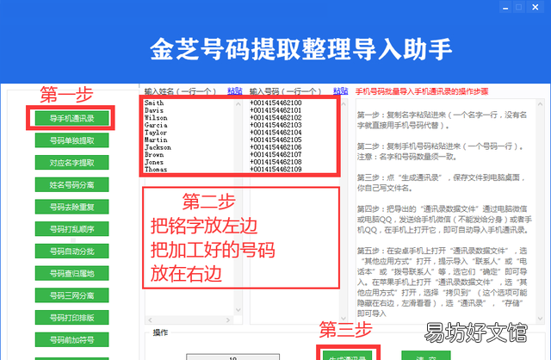This screenshot has width=551, height=360.
Task: Click the name row "Garcia"
Action: pyautogui.click(x=156, y=125)
